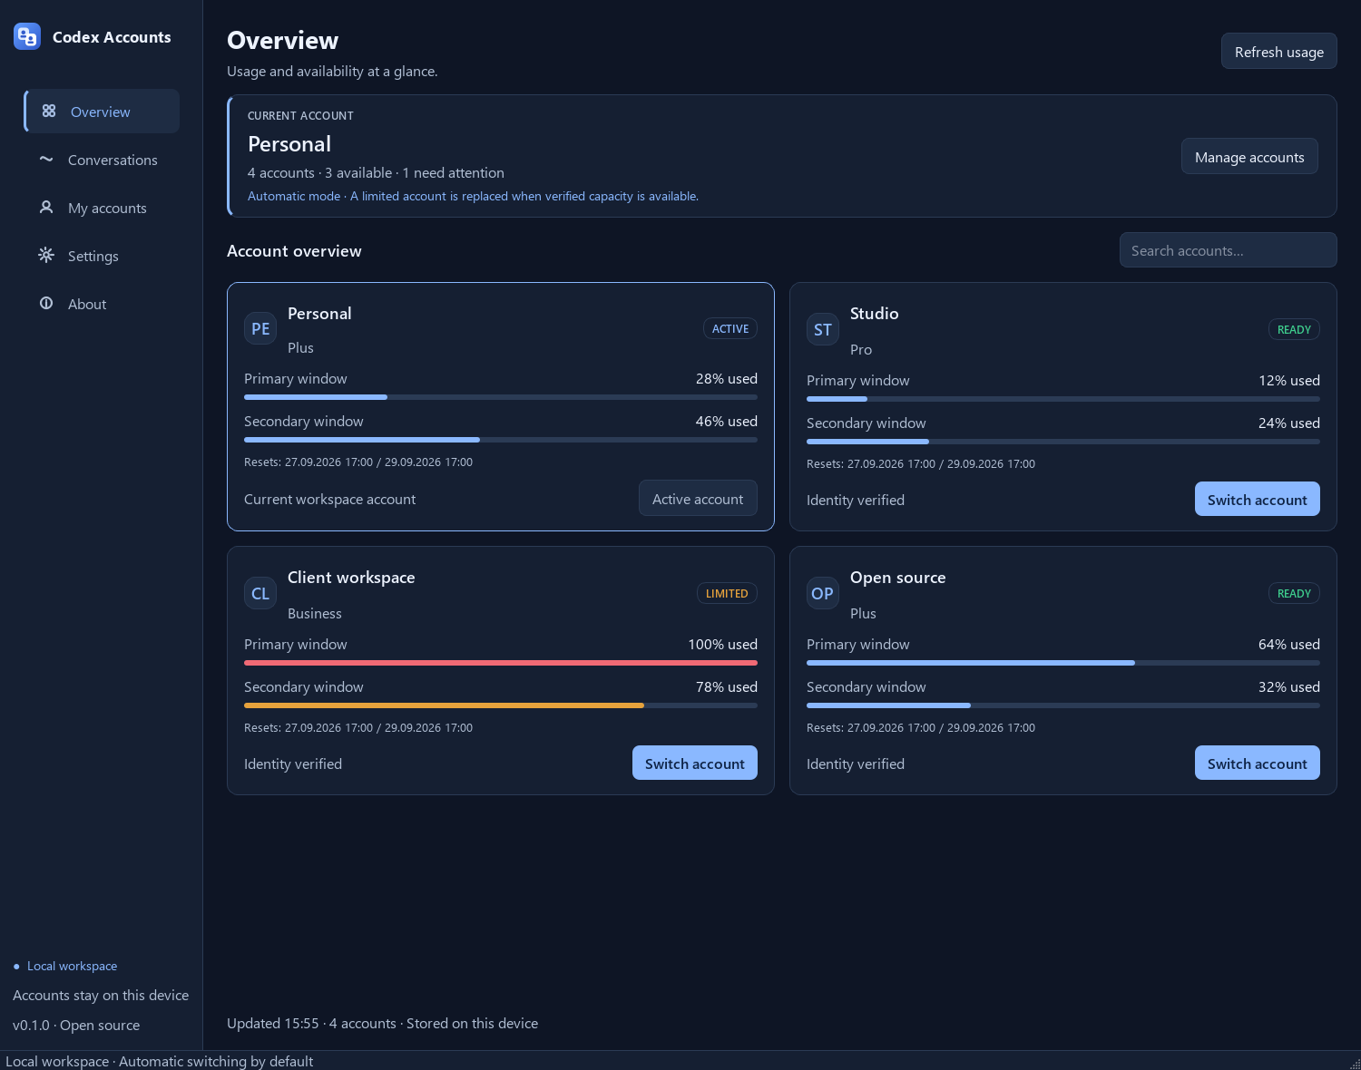Click the Refresh usage button
Screen dimensions: 1361x1070
[1278, 52]
